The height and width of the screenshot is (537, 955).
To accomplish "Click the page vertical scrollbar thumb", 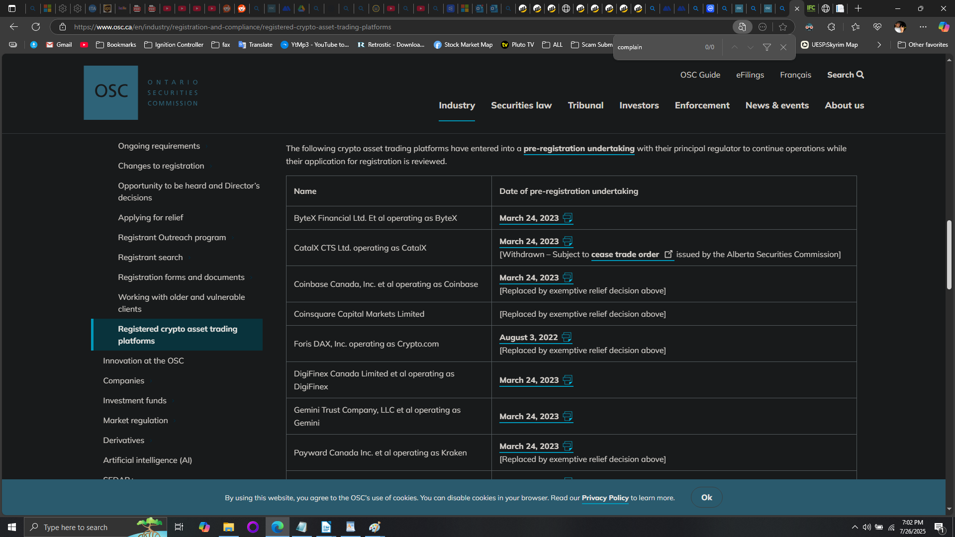I will 949,255.
